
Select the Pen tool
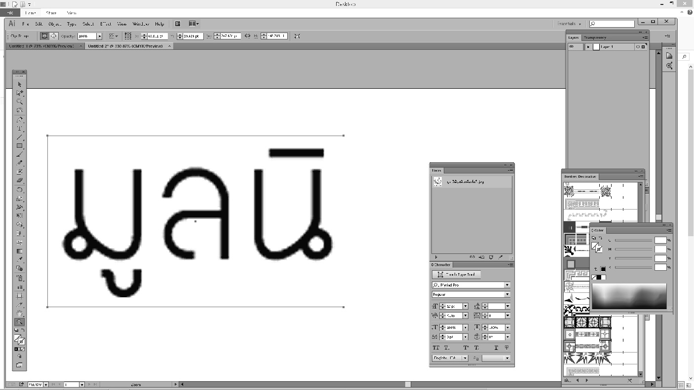point(20,119)
